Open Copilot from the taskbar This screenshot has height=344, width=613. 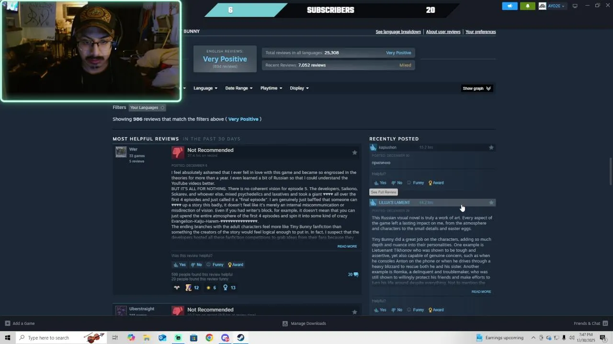click(x=131, y=338)
